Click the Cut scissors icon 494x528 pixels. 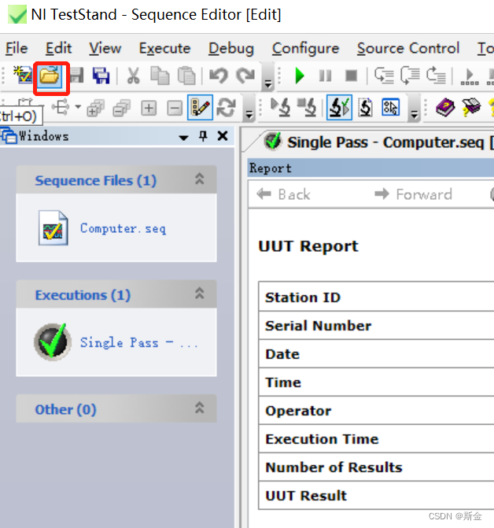tap(133, 76)
